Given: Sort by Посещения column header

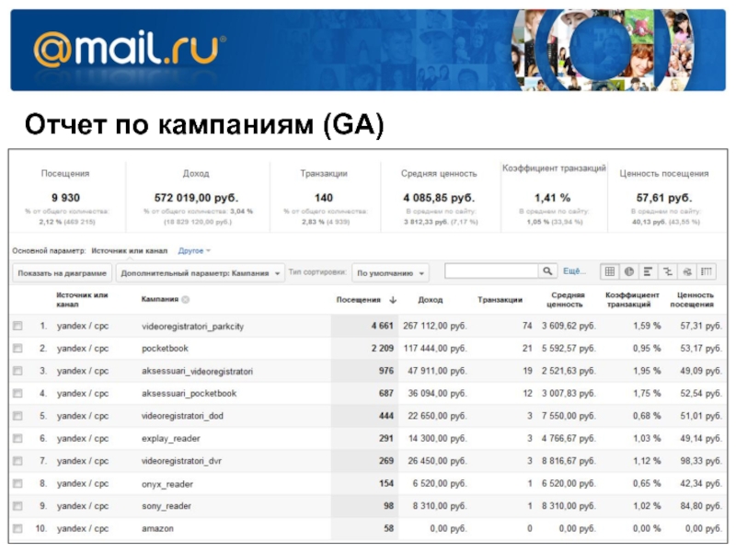Looking at the screenshot, I should pos(358,300).
